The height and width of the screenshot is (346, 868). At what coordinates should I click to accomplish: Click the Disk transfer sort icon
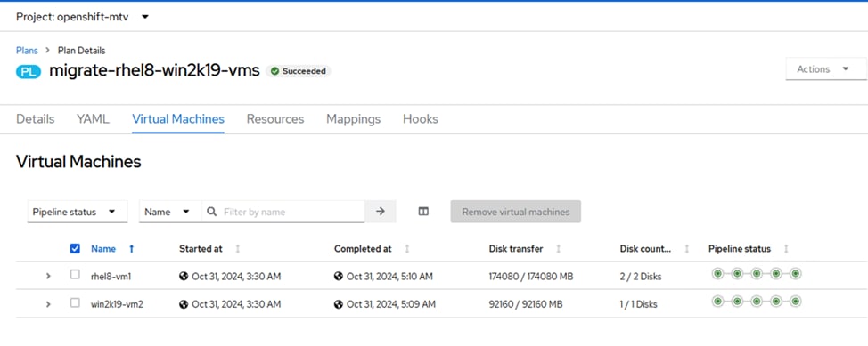point(558,249)
